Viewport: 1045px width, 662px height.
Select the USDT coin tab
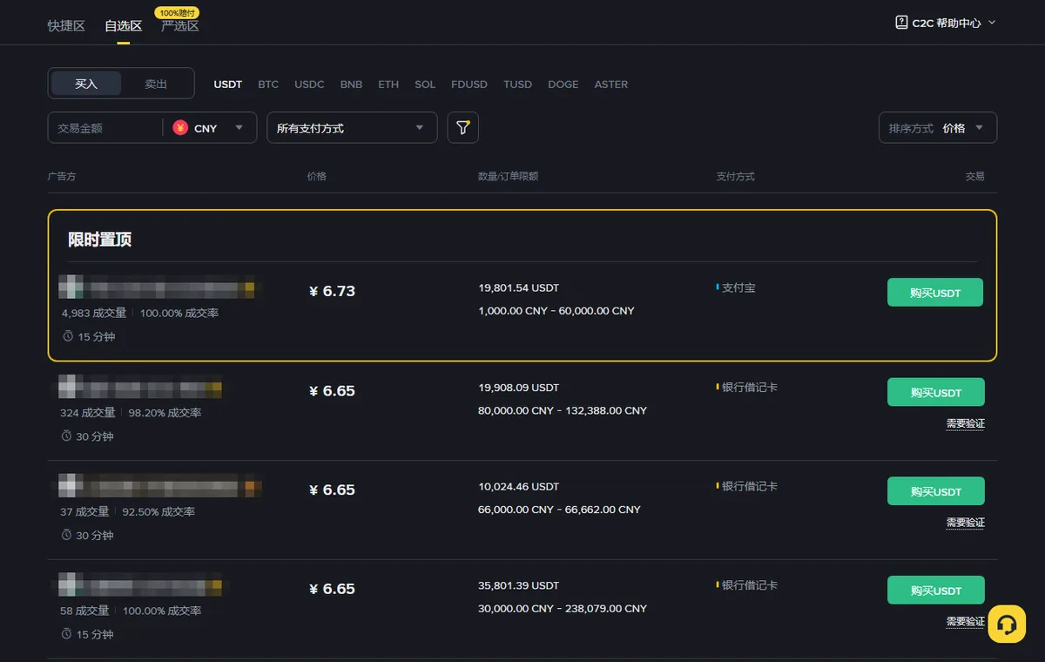pyautogui.click(x=228, y=84)
